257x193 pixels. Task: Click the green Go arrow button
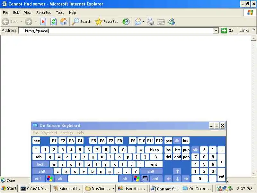(x=224, y=31)
